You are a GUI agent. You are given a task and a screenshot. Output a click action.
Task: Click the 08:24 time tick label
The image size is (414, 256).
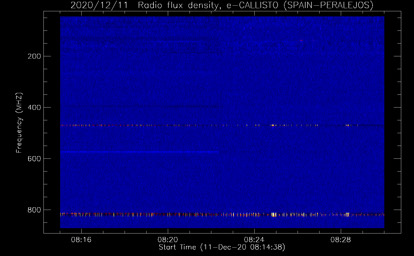254,240
